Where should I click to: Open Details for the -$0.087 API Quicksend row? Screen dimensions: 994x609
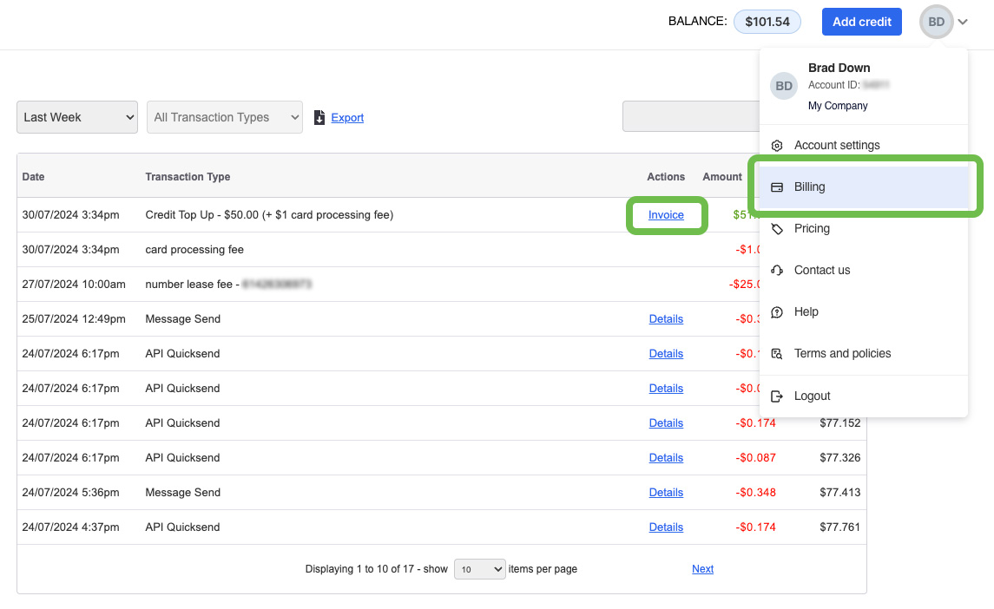tap(666, 457)
